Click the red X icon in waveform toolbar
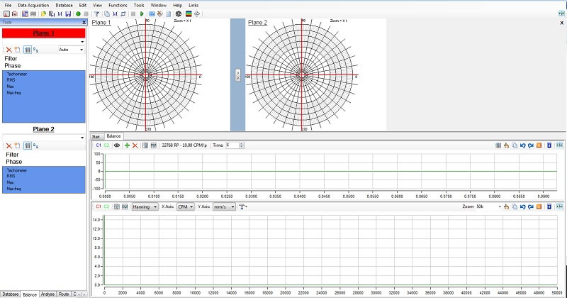 click(x=135, y=145)
